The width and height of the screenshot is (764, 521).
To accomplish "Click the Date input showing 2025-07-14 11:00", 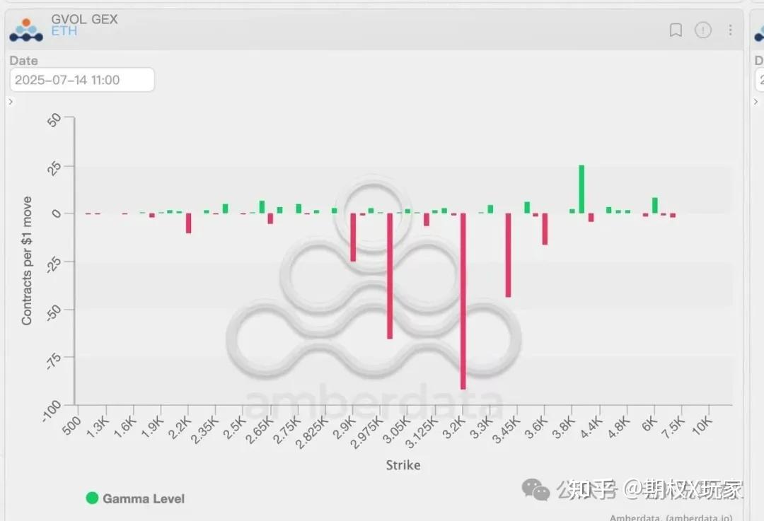I will (82, 80).
